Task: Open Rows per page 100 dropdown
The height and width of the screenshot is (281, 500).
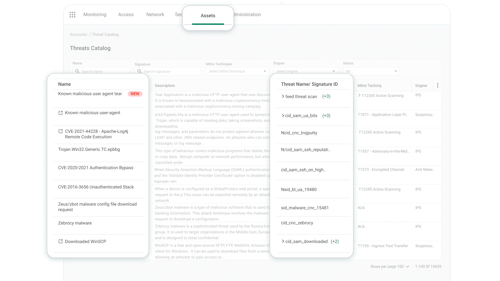Action: pyautogui.click(x=390, y=267)
